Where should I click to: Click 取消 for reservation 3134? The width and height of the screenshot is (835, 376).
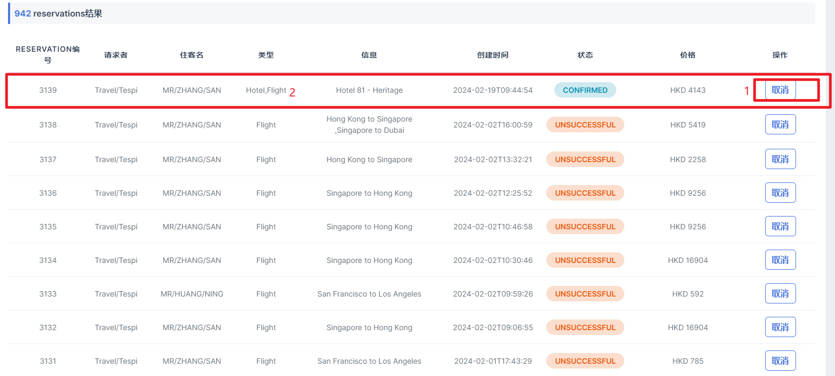780,260
